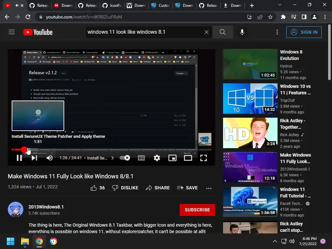The image size is (332, 249).
Task: Open 2013Windows8.1 channel avatar
Action: pyautogui.click(x=16, y=210)
